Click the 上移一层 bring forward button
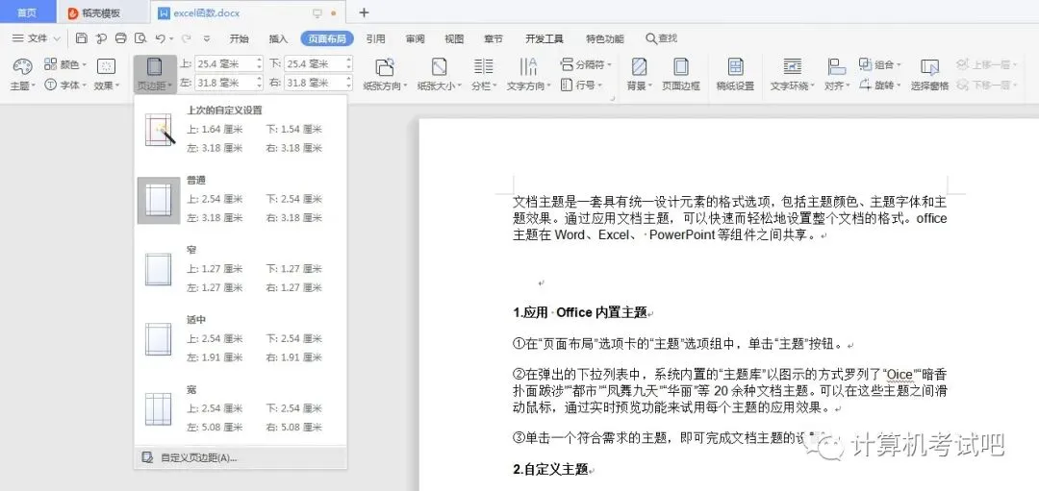This screenshot has width=1039, height=491. (x=987, y=64)
